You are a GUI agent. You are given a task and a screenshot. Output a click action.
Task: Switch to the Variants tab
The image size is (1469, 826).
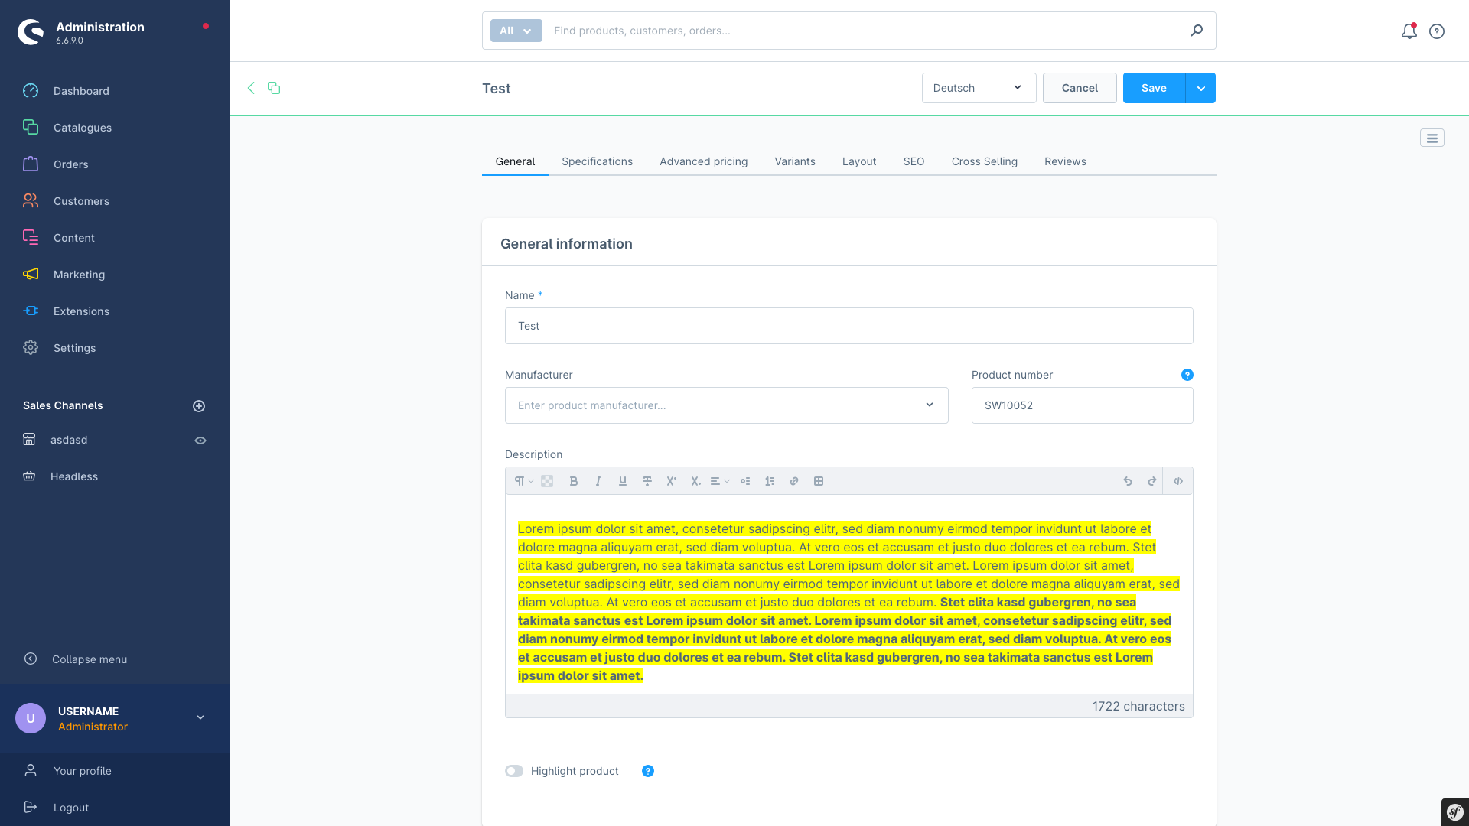coord(795,161)
